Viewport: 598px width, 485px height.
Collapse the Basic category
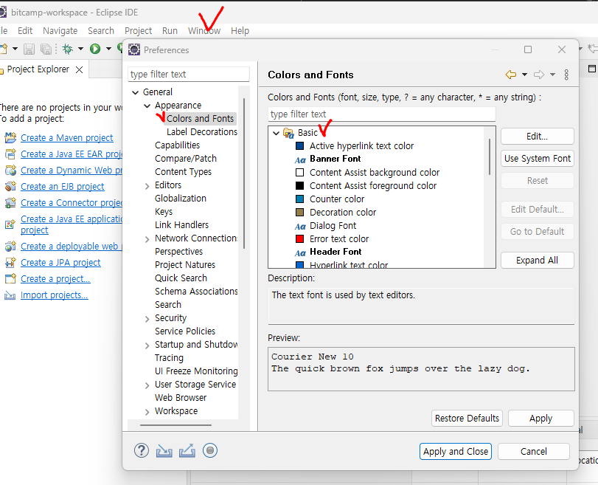click(x=276, y=134)
